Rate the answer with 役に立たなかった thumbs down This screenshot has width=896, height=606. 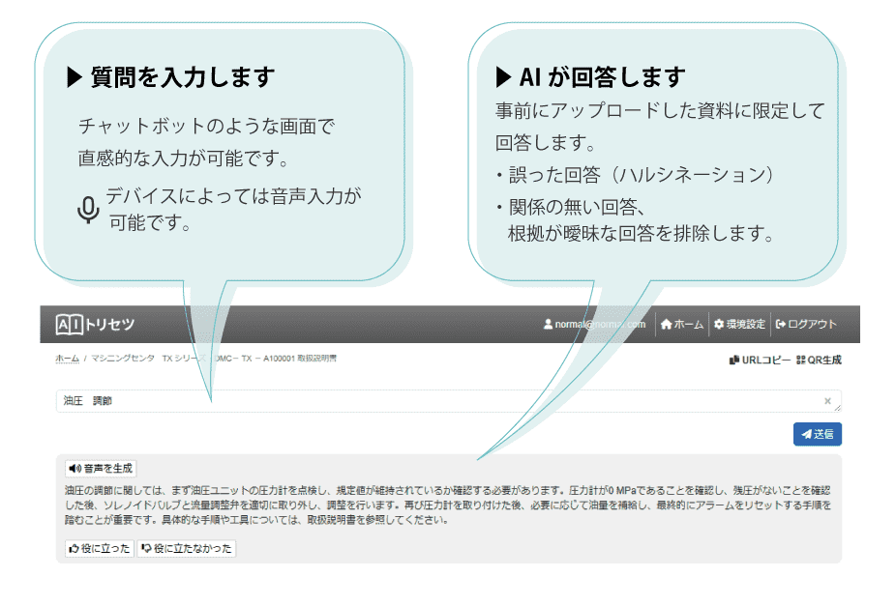tap(186, 548)
